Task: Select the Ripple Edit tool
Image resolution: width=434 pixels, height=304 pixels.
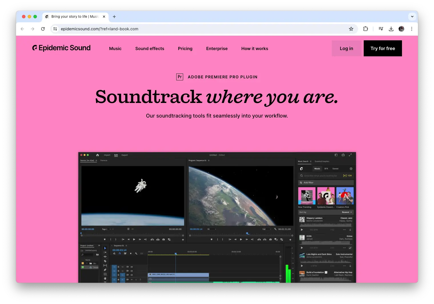Action: (105, 257)
